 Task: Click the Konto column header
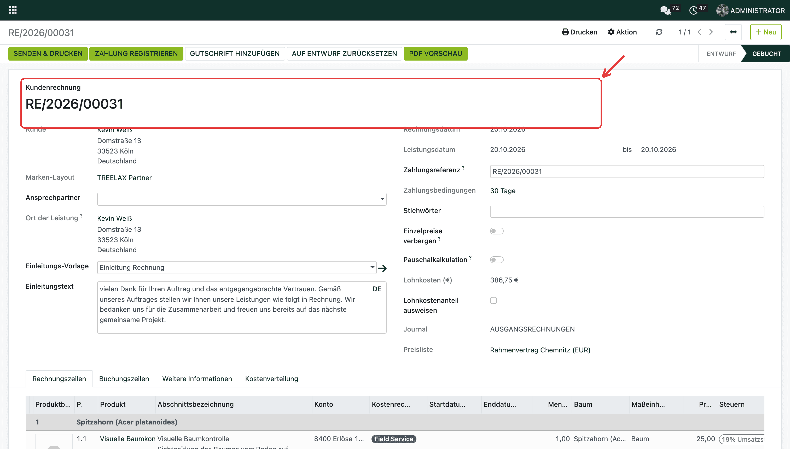click(341, 404)
